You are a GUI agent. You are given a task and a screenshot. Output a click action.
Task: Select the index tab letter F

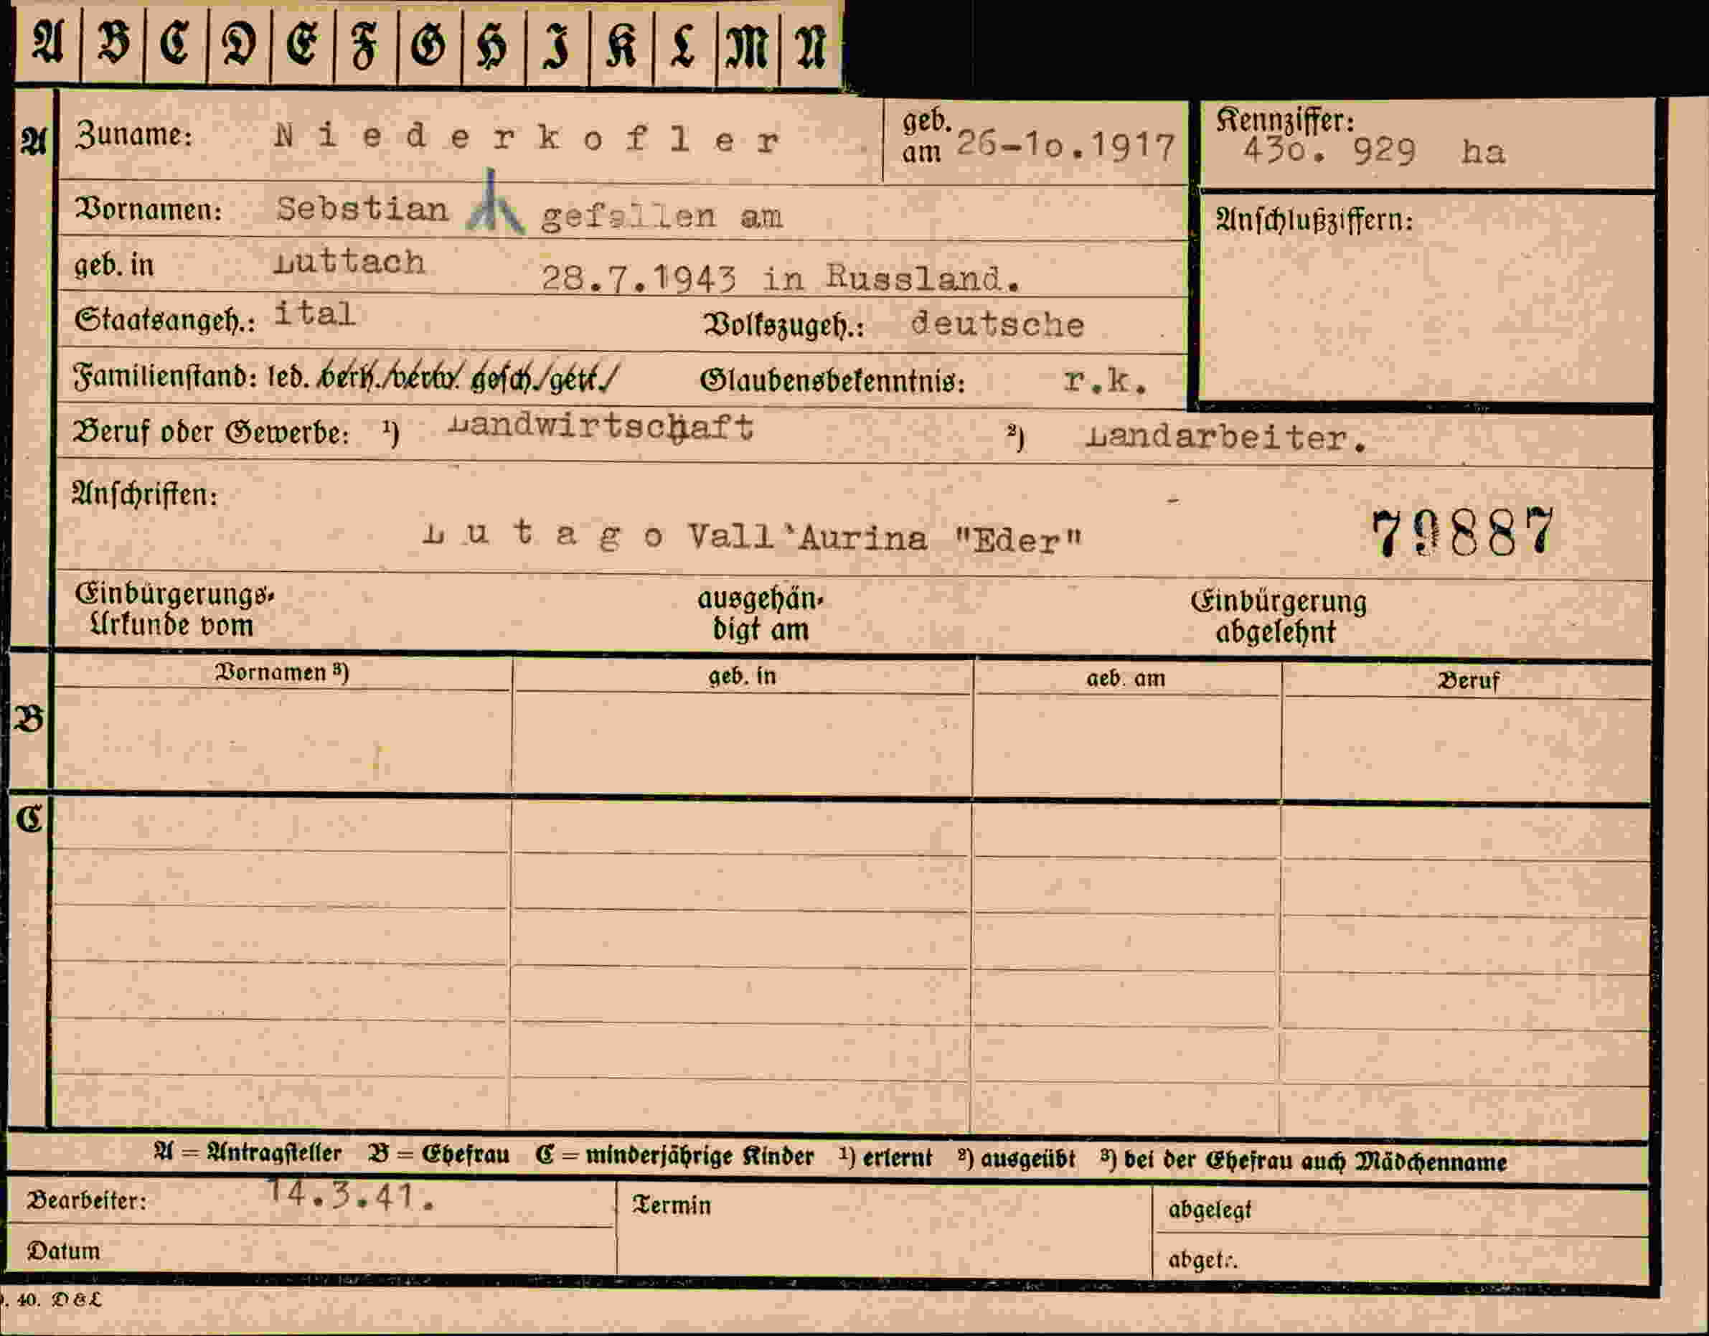coord(365,44)
